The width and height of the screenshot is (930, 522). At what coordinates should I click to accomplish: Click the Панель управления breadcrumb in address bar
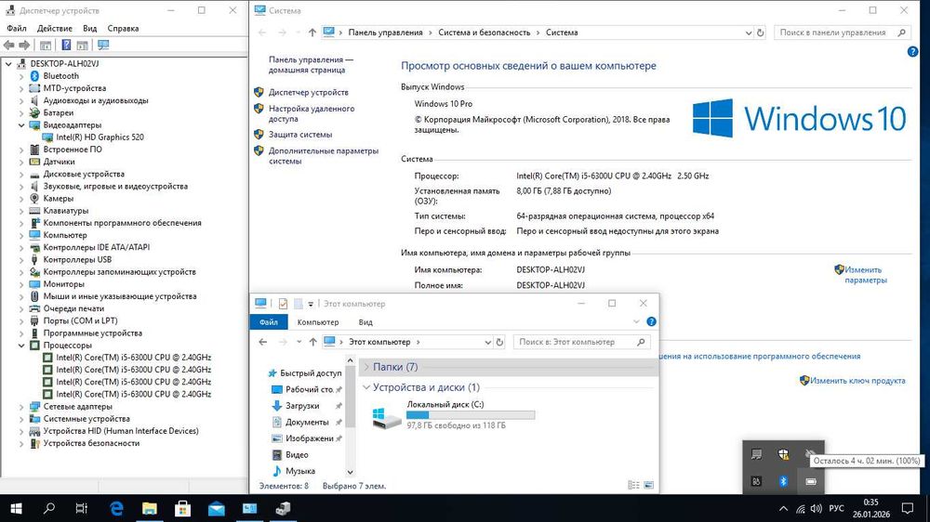[x=386, y=33]
